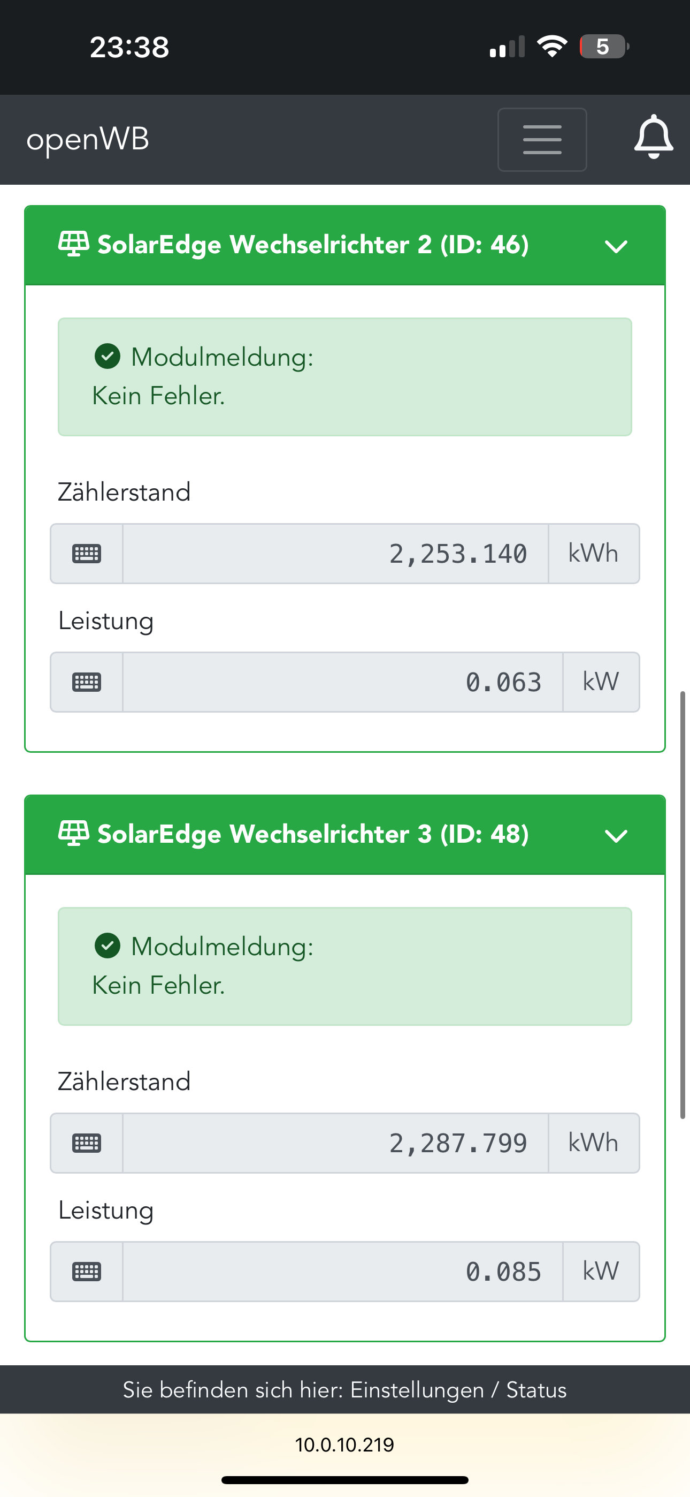Collapse SolarEdge Wechselrichter 3 panel chevron
The height and width of the screenshot is (1497, 690).
616,836
